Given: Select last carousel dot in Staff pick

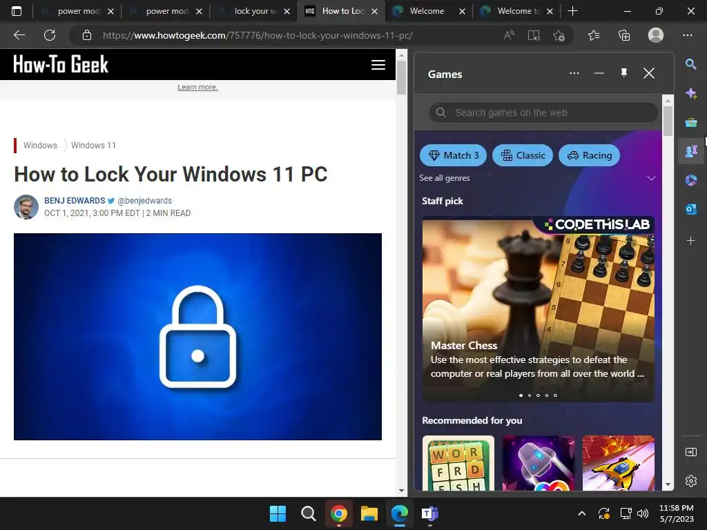Looking at the screenshot, I should 556,395.
